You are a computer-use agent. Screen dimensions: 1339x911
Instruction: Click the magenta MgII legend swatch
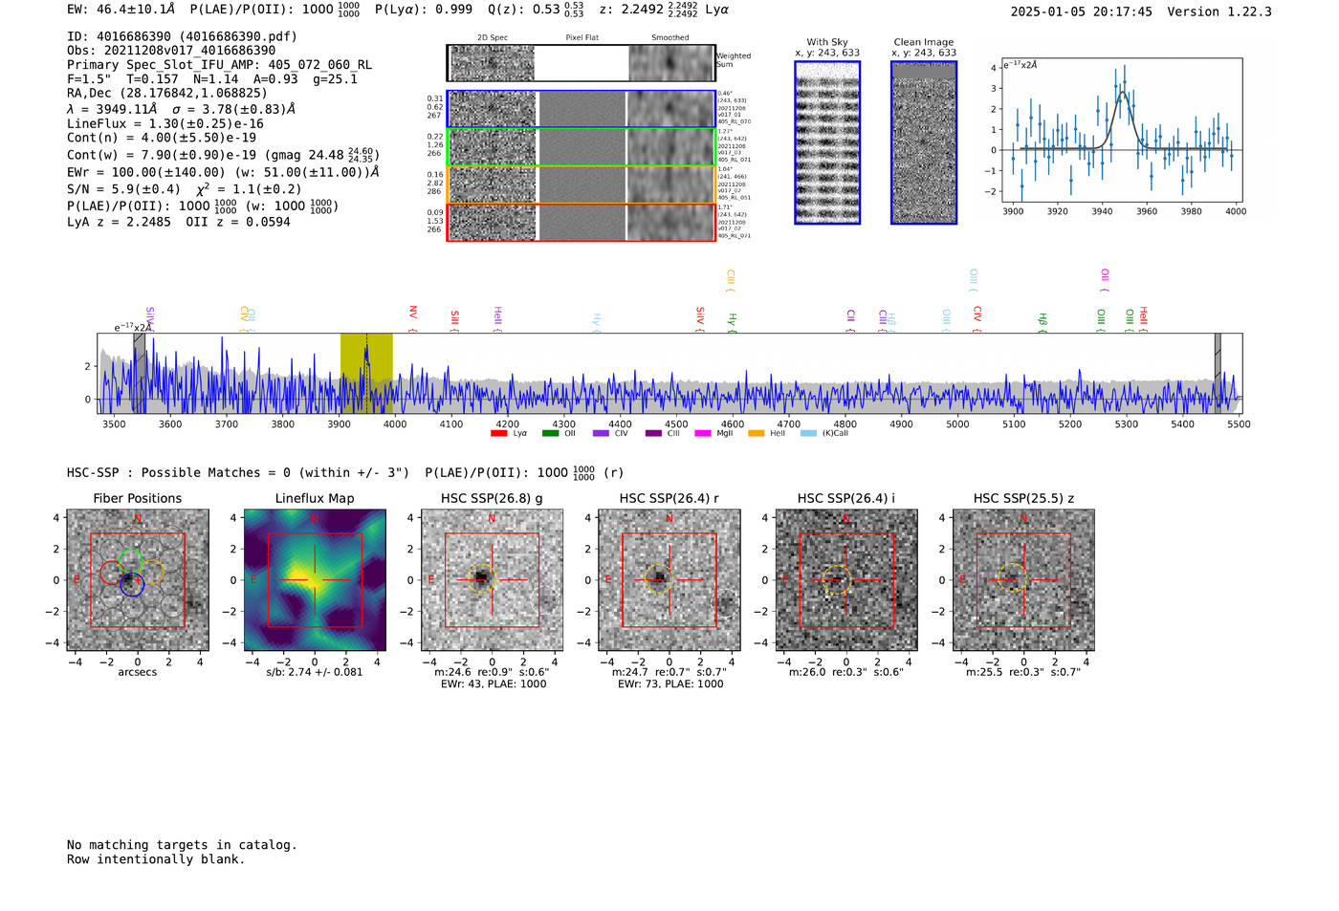pos(703,433)
